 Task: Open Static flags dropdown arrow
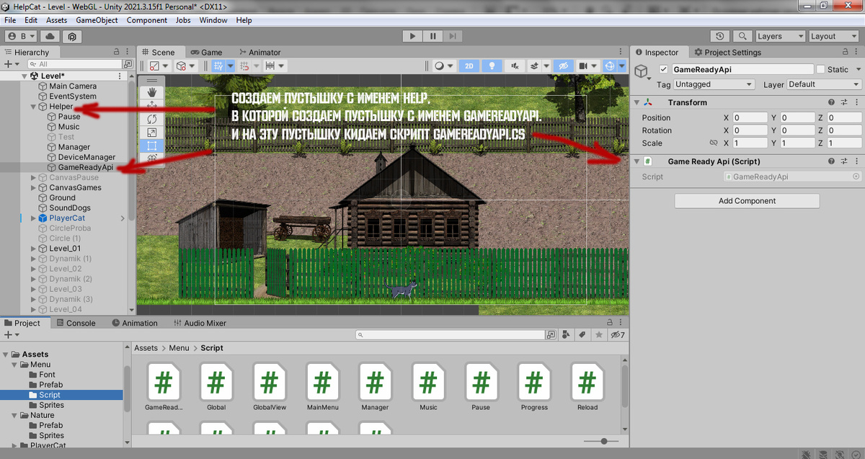pyautogui.click(x=858, y=70)
